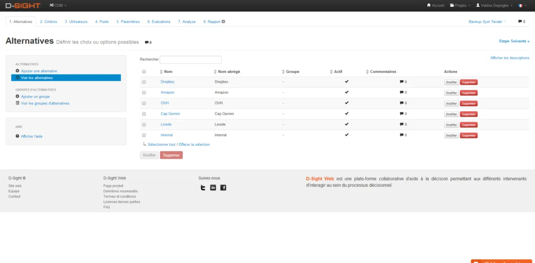
Task: Switch to the 6. Evaluations tab
Action: [159, 21]
